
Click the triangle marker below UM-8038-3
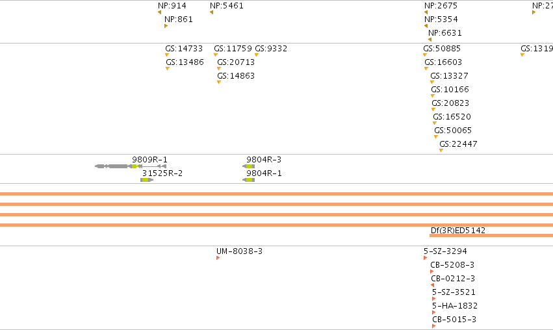(x=218, y=258)
